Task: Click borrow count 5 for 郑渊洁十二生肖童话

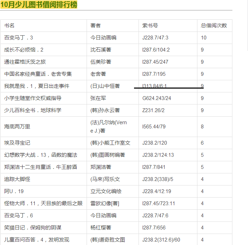Action: [202, 167]
